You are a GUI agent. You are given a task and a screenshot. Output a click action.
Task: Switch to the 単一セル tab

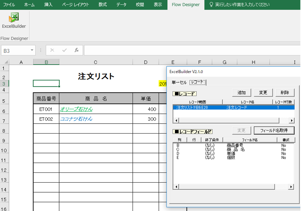point(179,82)
